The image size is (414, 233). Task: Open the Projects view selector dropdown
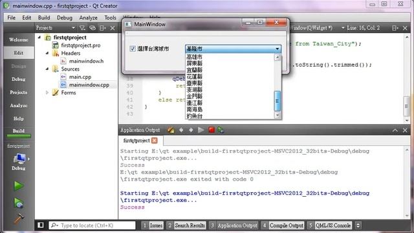(x=56, y=28)
